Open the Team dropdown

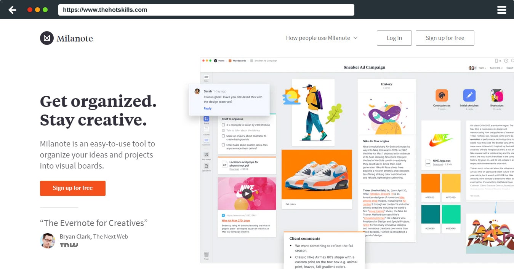pyautogui.click(x=482, y=68)
